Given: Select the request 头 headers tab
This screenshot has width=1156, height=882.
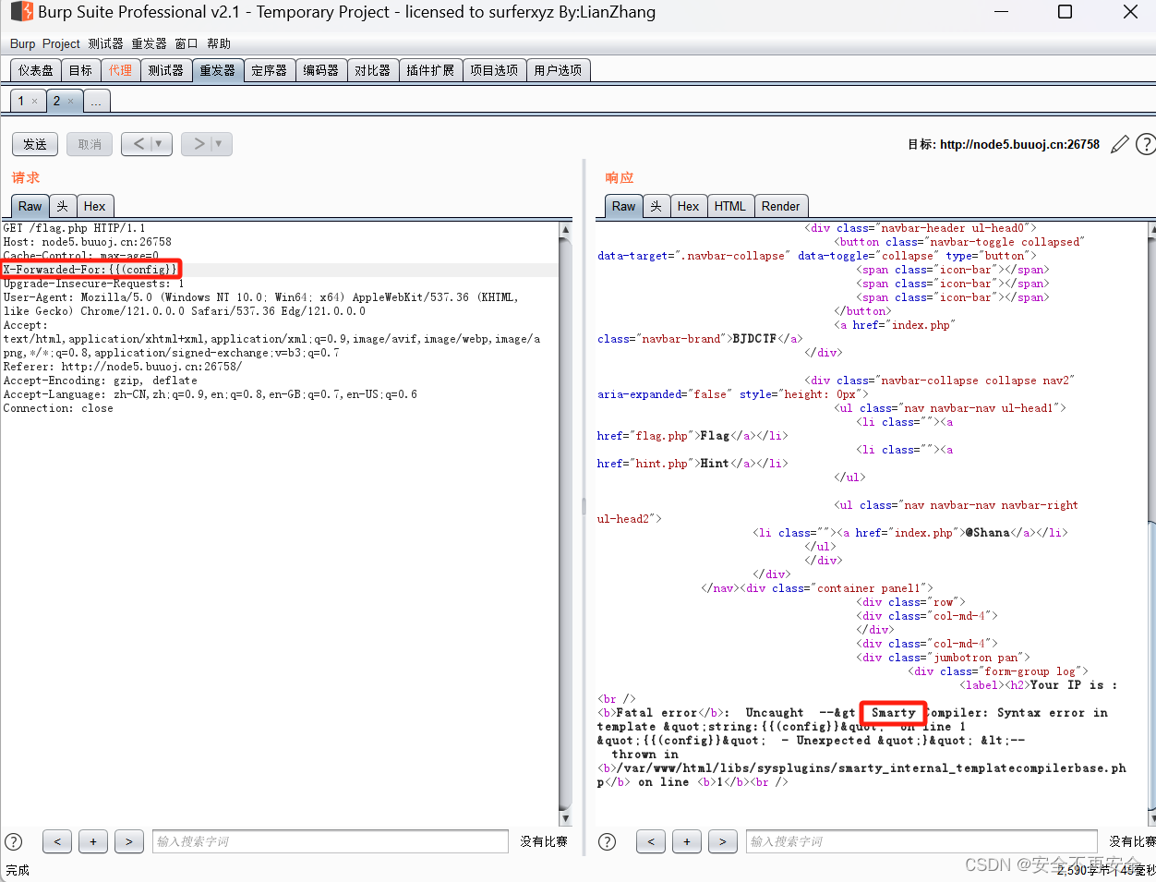Looking at the screenshot, I should (62, 206).
